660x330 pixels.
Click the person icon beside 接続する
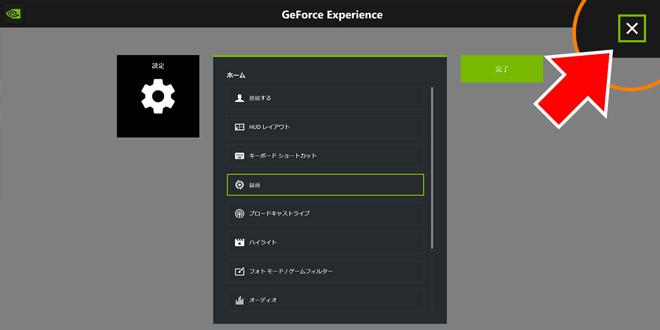pos(239,98)
